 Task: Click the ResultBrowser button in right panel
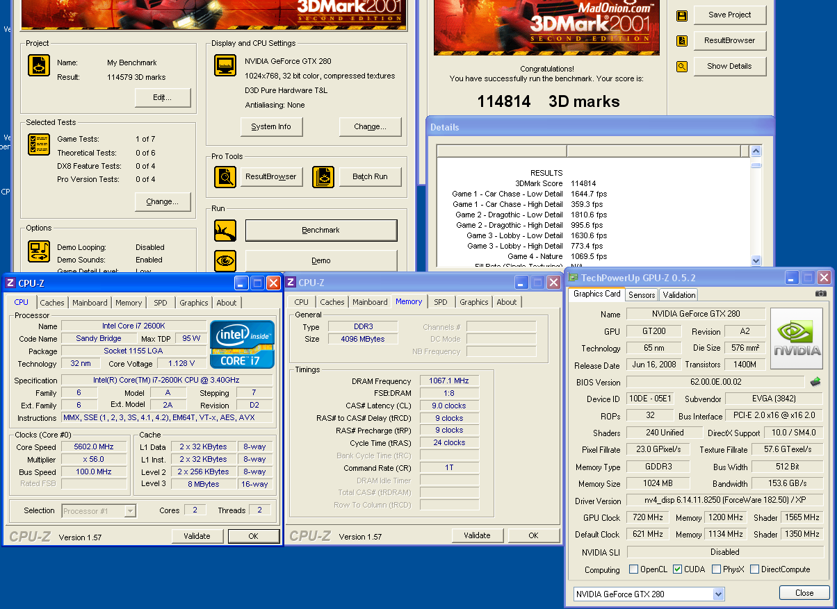point(729,41)
